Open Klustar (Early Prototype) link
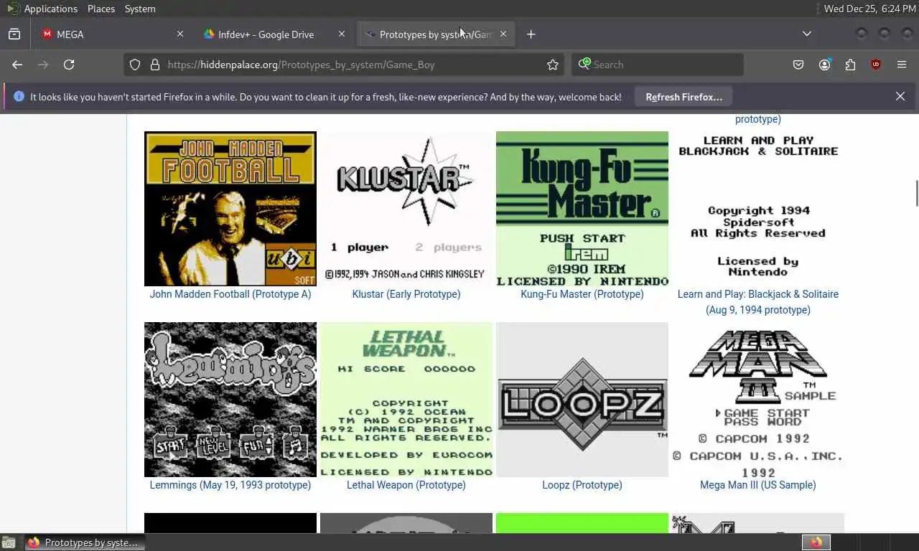The width and height of the screenshot is (919, 551). click(x=406, y=294)
